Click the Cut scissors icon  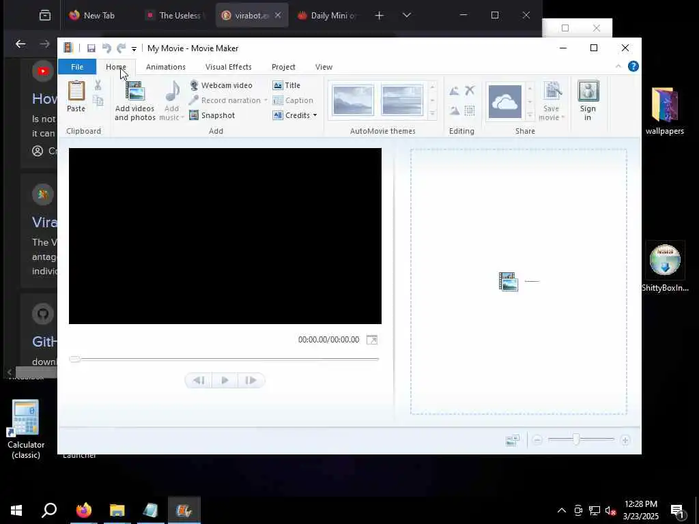click(98, 85)
